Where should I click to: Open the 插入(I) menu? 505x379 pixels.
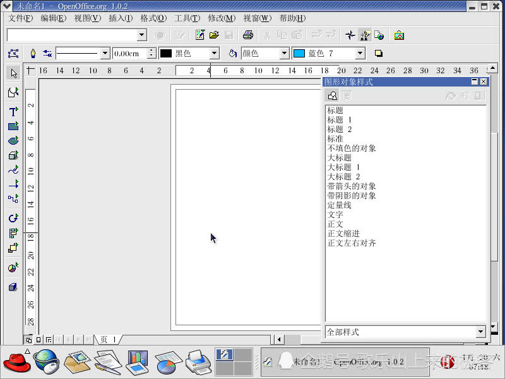[121, 18]
